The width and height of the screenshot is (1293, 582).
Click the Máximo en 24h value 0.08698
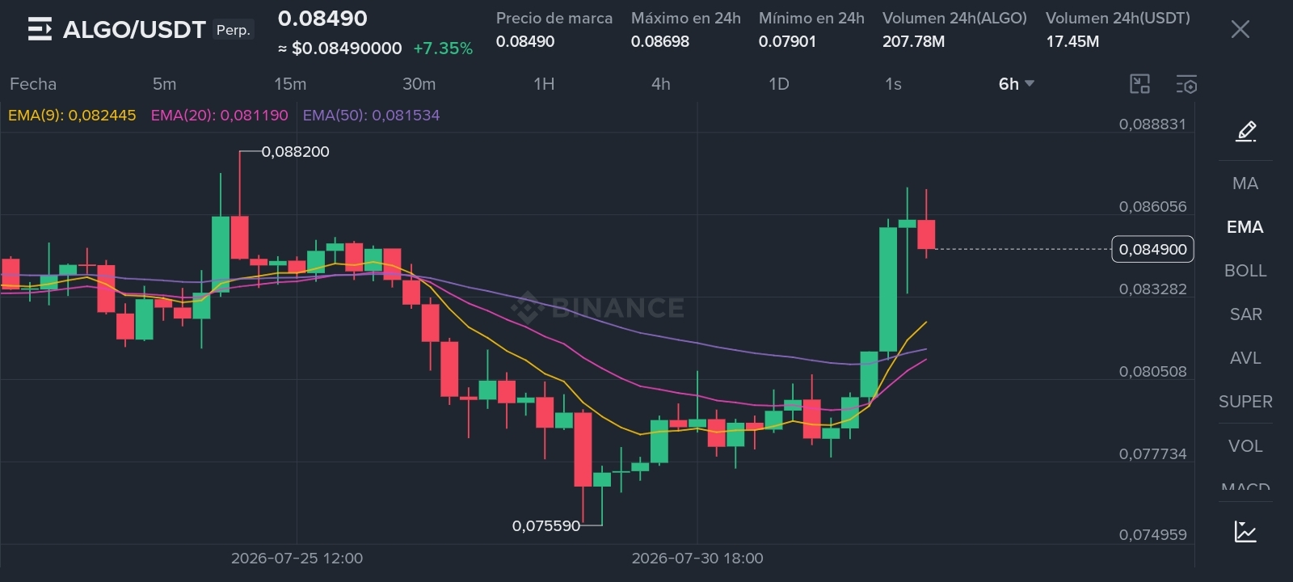660,41
